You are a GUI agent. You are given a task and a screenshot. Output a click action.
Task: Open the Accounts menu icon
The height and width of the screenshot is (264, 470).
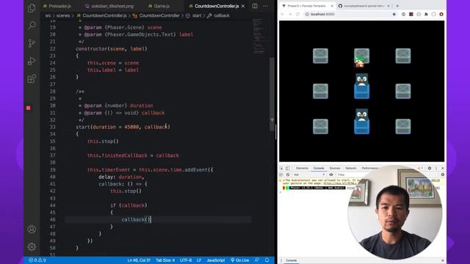[x=32, y=229]
